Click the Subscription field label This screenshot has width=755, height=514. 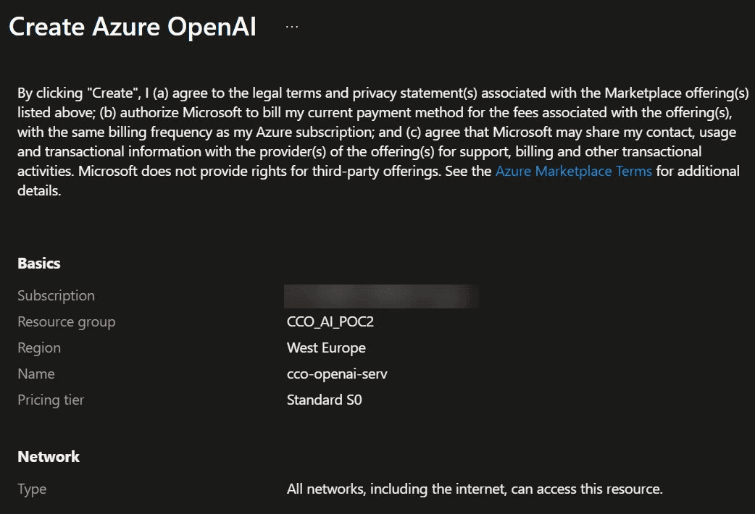(56, 295)
